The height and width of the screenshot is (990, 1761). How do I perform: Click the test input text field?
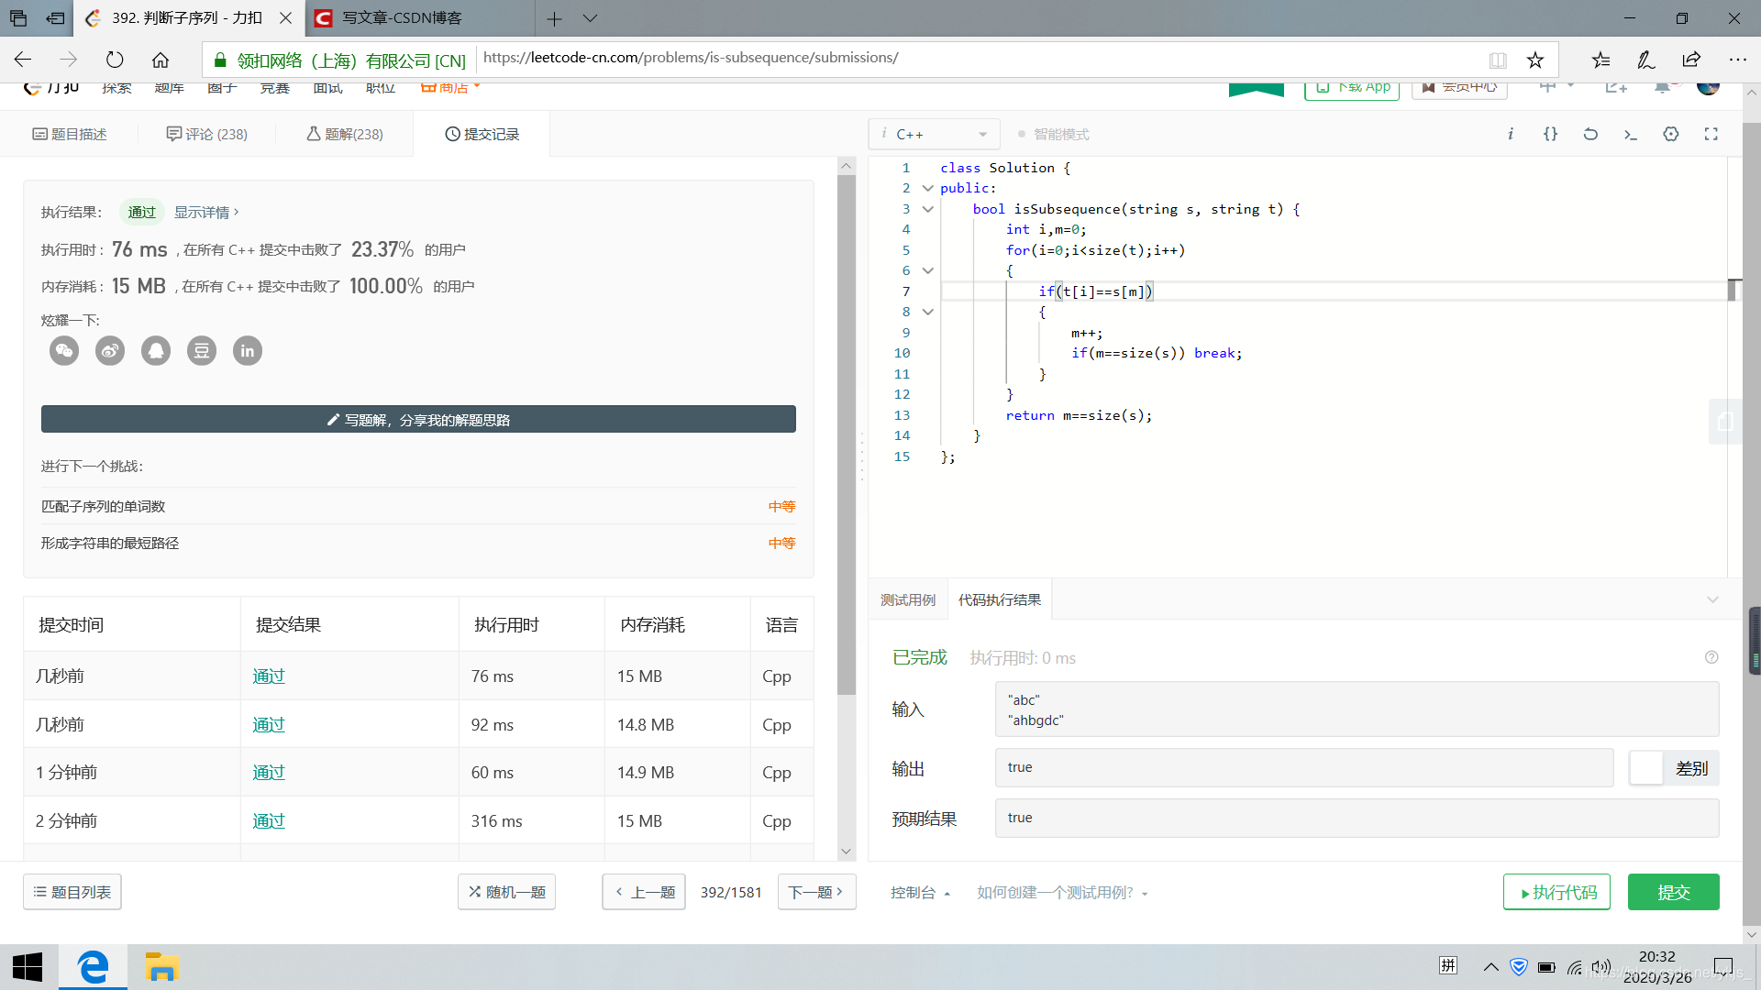coord(1356,709)
